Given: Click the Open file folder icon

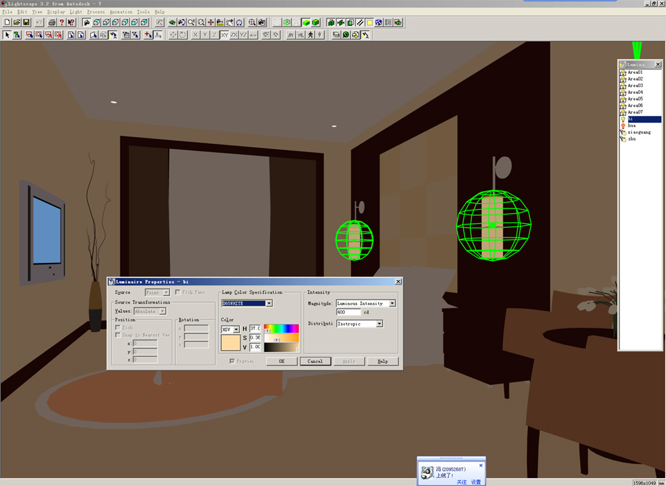Looking at the screenshot, I should (17, 22).
